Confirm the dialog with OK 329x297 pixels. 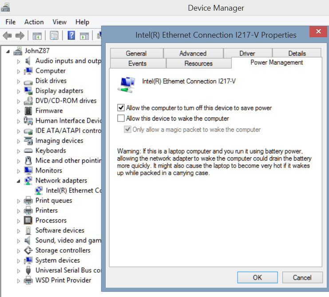pos(258,277)
